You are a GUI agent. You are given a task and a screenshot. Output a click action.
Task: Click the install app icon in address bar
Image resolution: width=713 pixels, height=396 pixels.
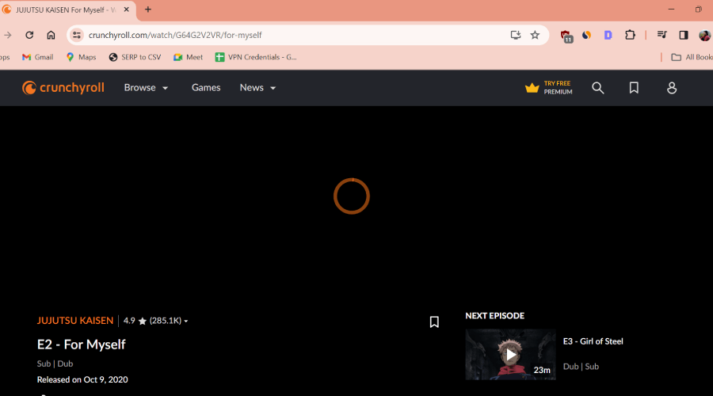tap(515, 35)
